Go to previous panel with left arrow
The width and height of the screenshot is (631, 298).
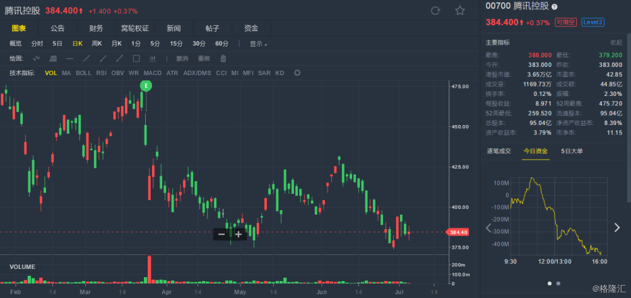pos(488,228)
